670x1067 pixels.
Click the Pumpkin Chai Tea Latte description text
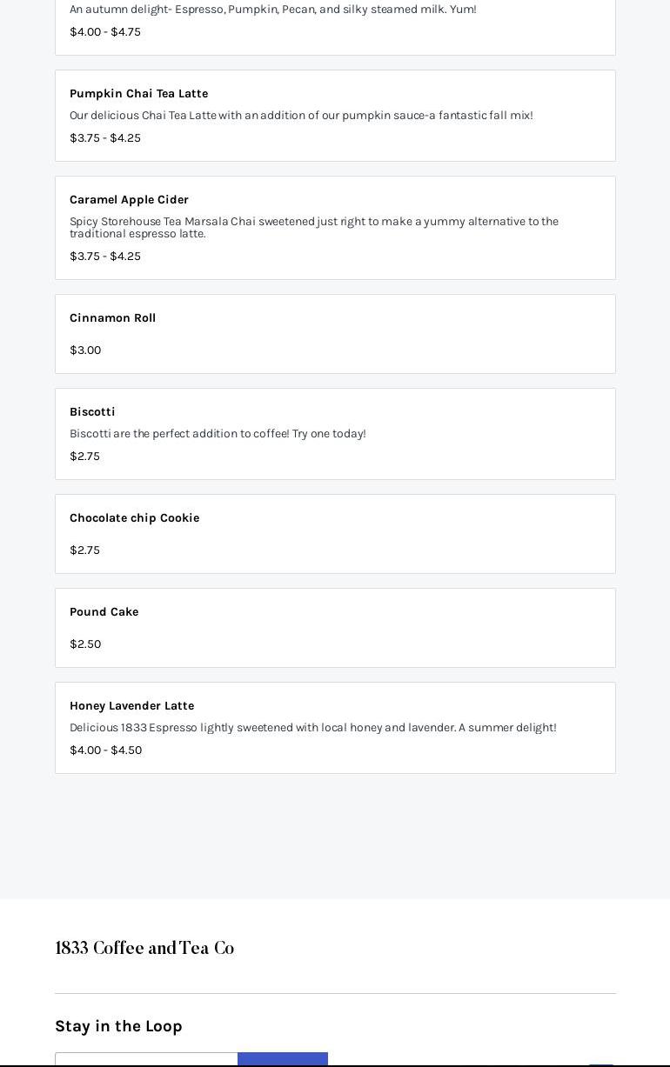pos(301,116)
